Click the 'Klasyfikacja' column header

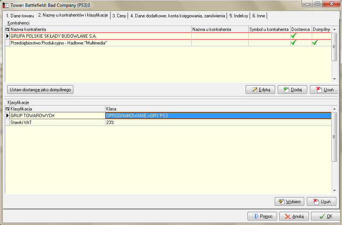(x=57, y=109)
